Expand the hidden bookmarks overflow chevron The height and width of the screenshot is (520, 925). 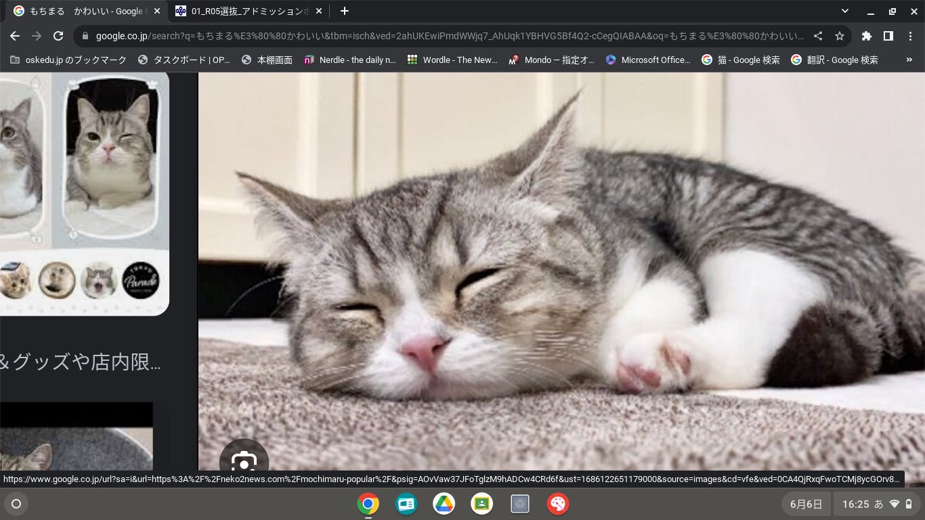[x=909, y=60]
